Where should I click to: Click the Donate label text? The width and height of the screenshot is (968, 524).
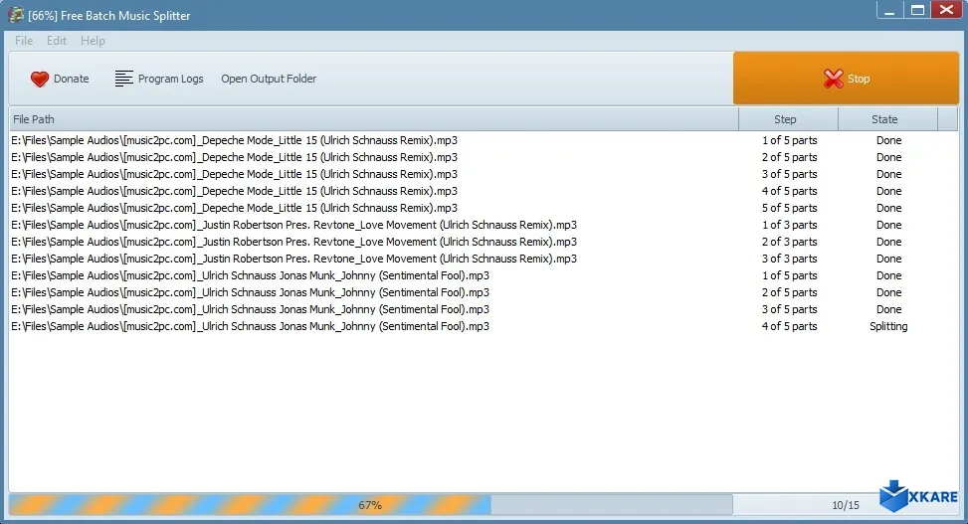(x=71, y=79)
